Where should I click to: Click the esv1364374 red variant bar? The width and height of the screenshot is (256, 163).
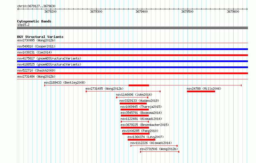pos(142,140)
